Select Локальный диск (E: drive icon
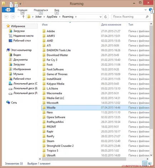 [10, 89]
